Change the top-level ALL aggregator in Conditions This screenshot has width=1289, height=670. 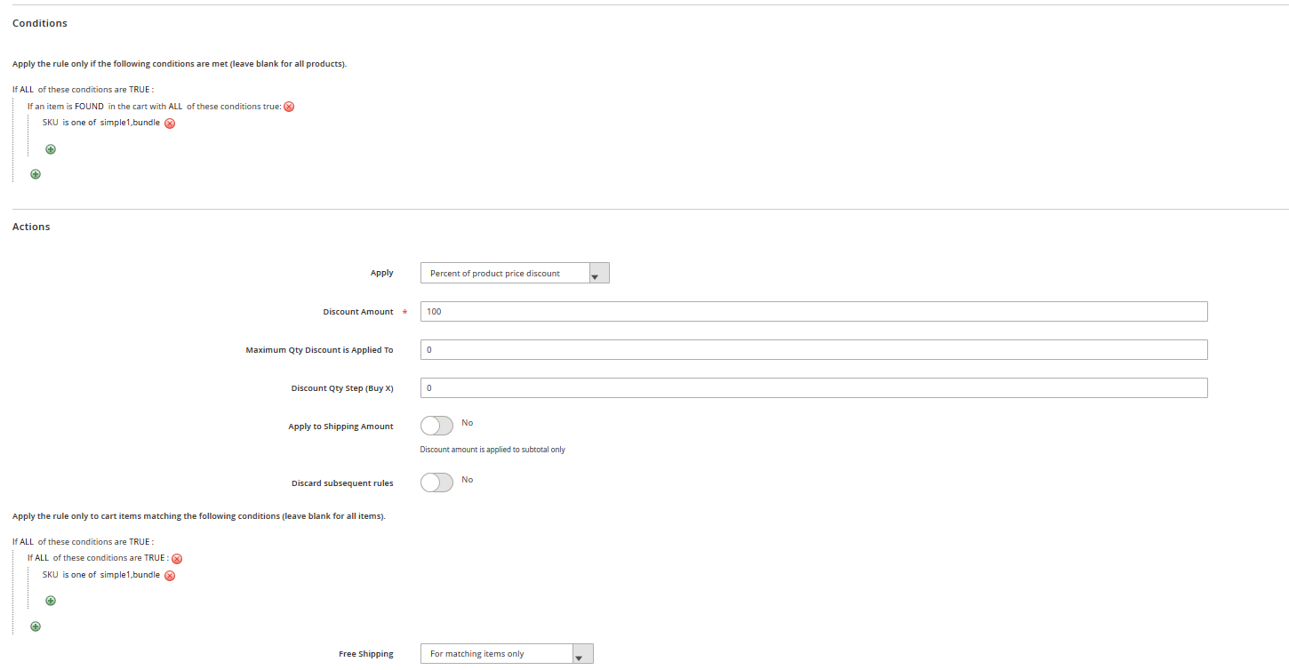coord(26,90)
